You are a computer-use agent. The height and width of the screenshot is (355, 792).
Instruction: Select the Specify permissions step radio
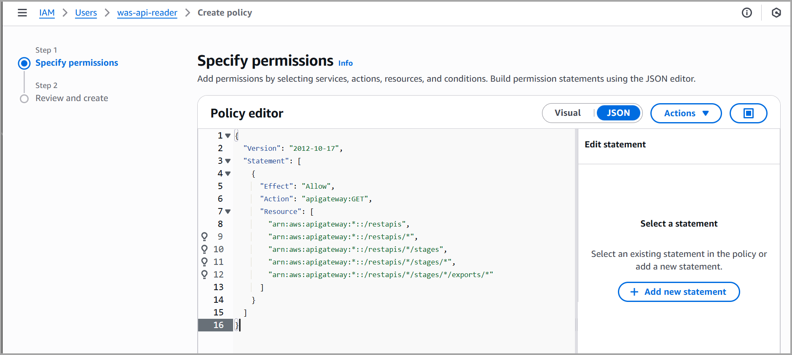pos(24,63)
